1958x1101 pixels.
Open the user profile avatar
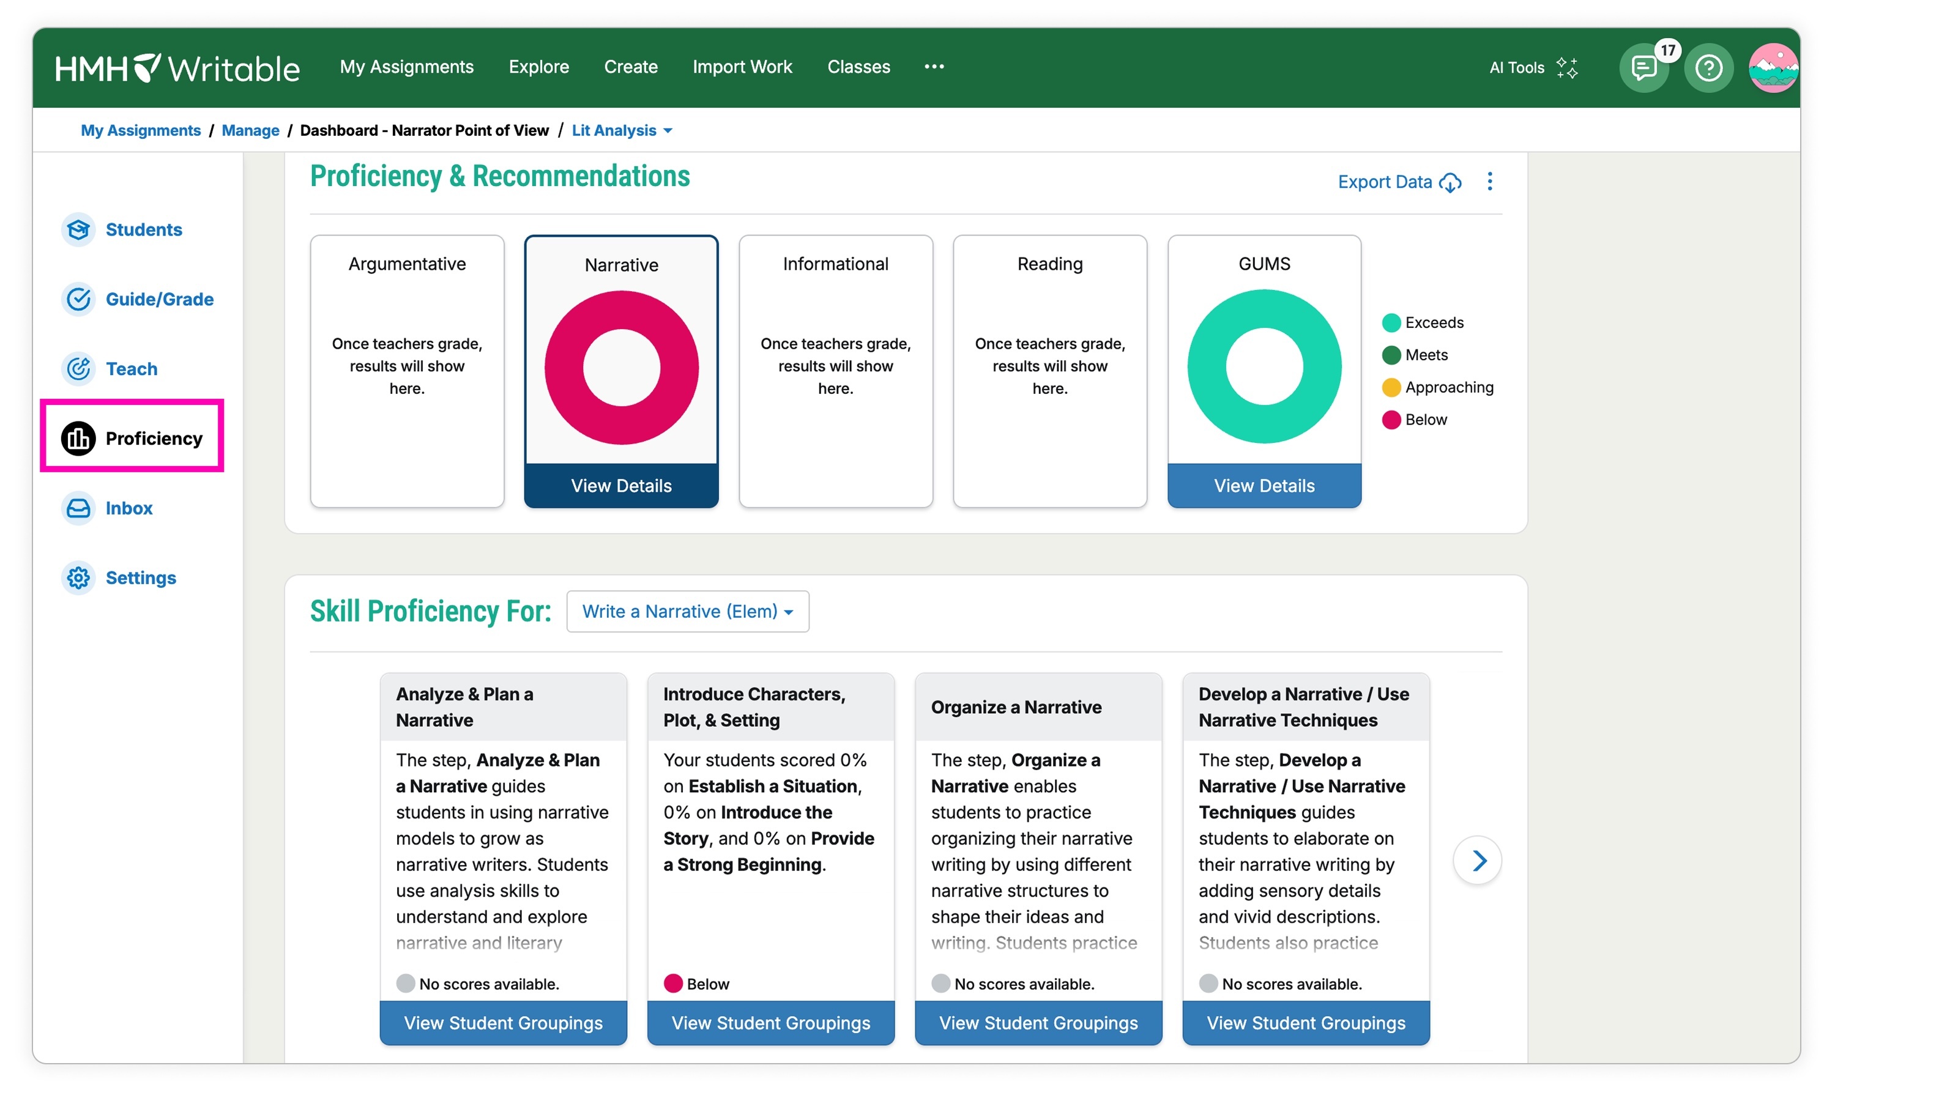point(1772,69)
